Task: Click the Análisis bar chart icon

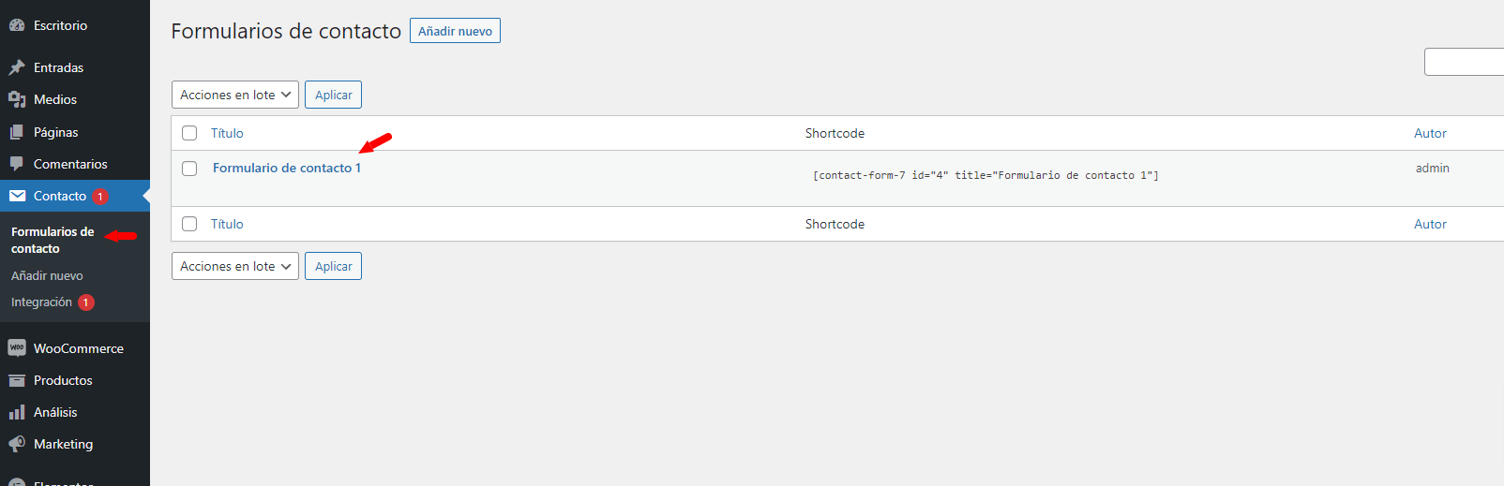Action: (17, 412)
